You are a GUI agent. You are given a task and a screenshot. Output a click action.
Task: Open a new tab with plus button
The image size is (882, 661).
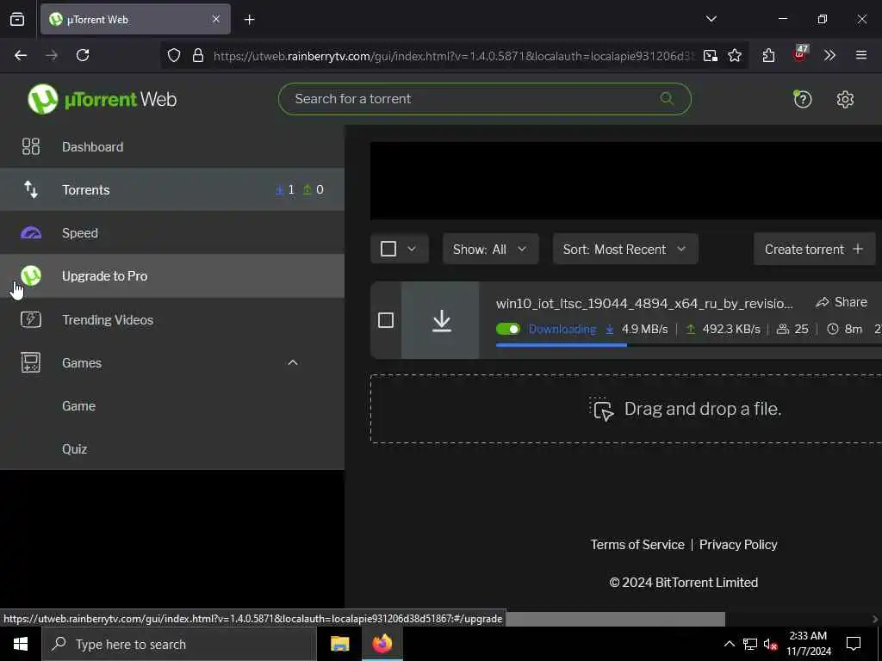click(x=249, y=20)
